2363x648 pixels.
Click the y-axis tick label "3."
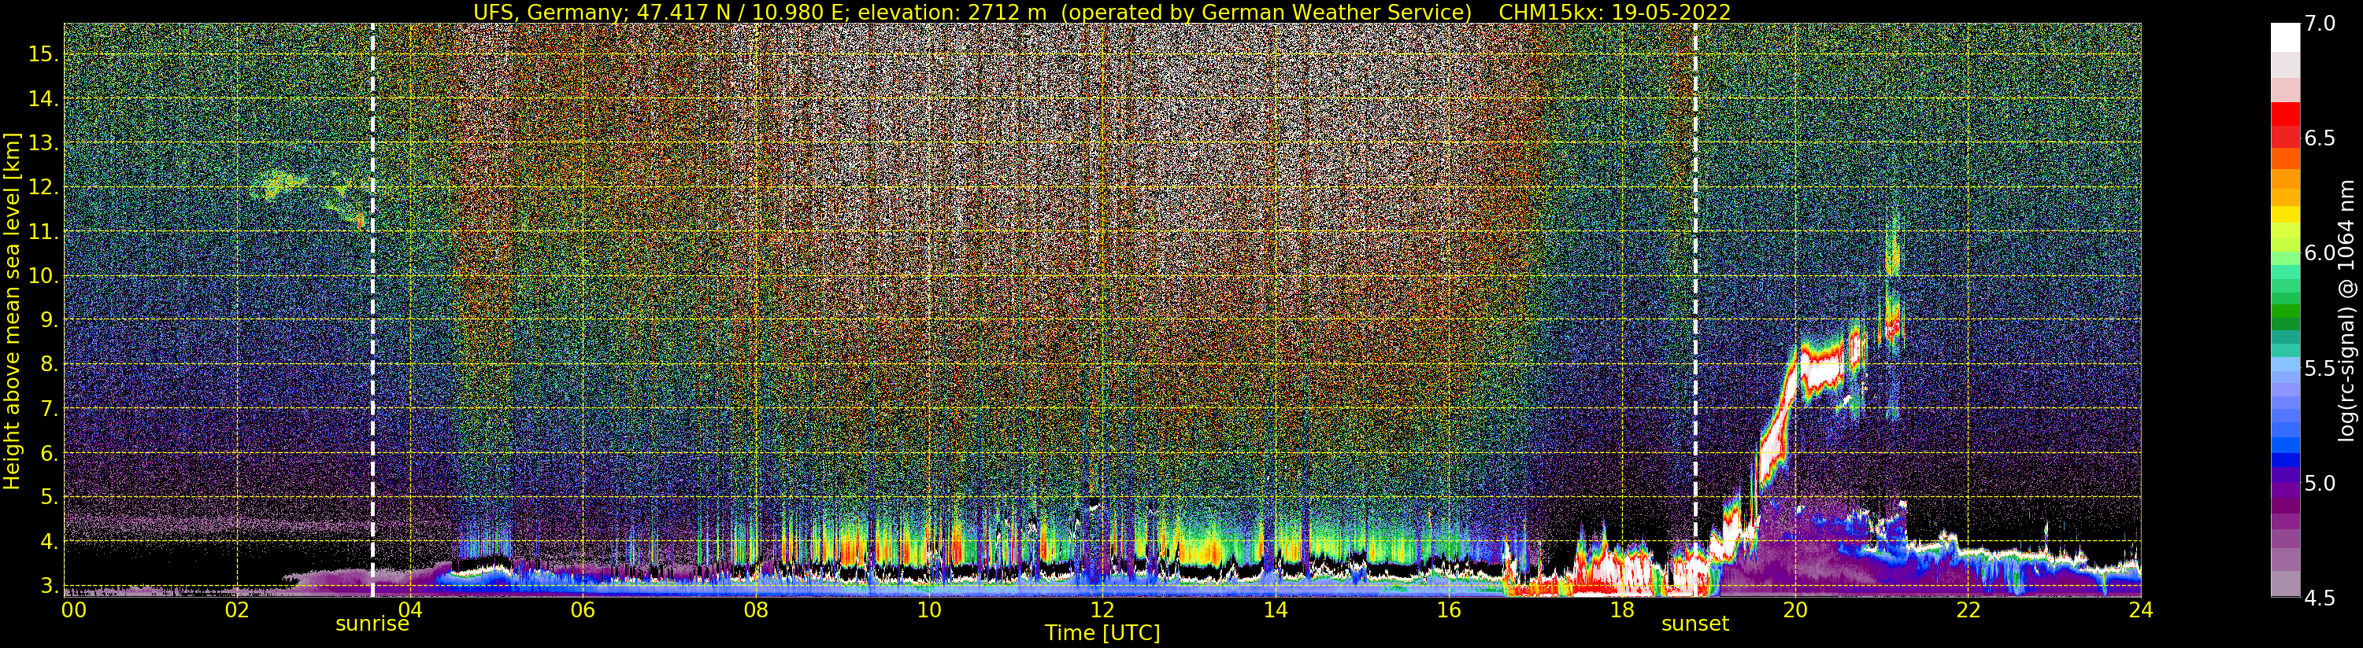point(49,585)
